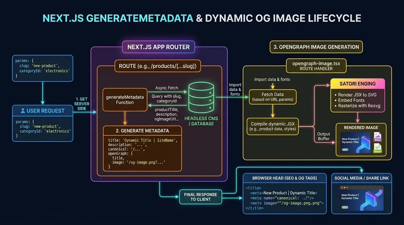Click 'productTitle, description, ogImageUrl...' text
Viewport: 404px width, 225px height.
click(166, 114)
